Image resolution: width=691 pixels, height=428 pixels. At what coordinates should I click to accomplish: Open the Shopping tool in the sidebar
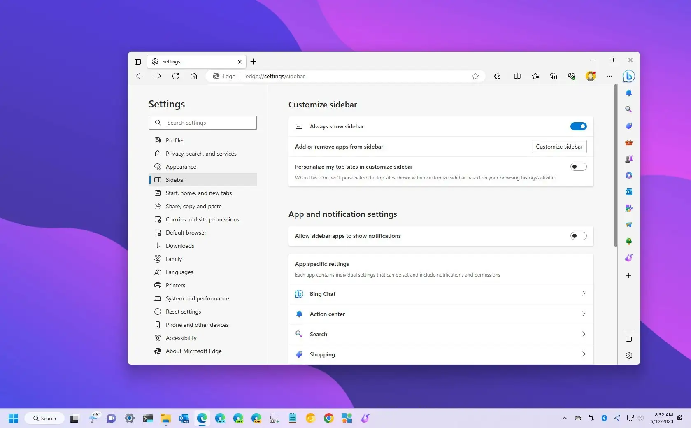point(628,126)
